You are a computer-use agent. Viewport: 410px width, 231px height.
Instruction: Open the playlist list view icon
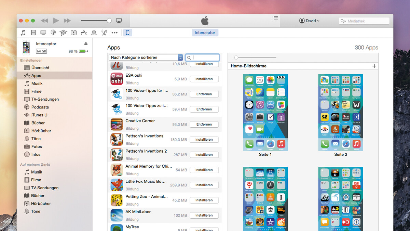point(275,18)
